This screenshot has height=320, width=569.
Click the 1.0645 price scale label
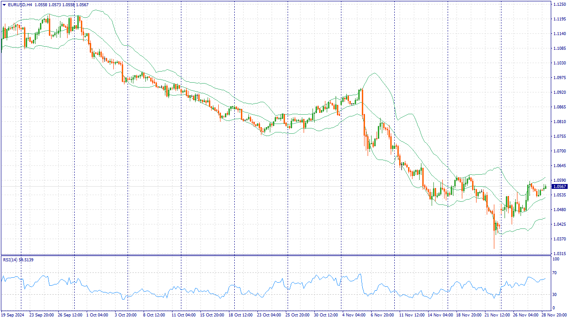coord(559,166)
